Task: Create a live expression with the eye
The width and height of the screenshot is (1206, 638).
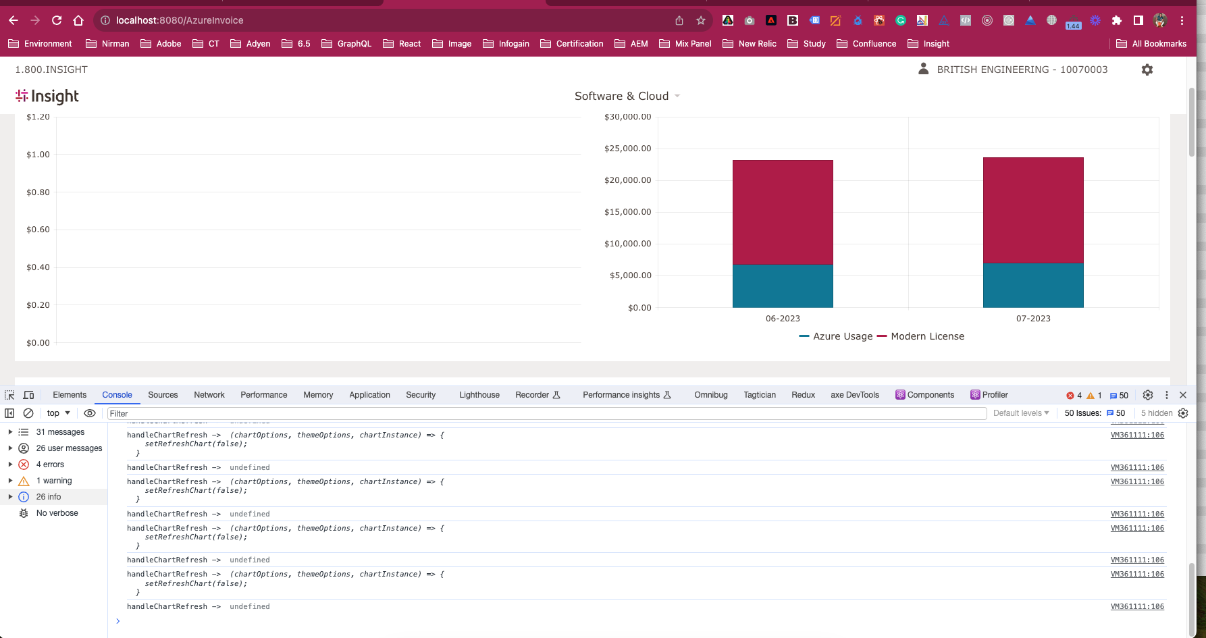Action: click(x=90, y=413)
